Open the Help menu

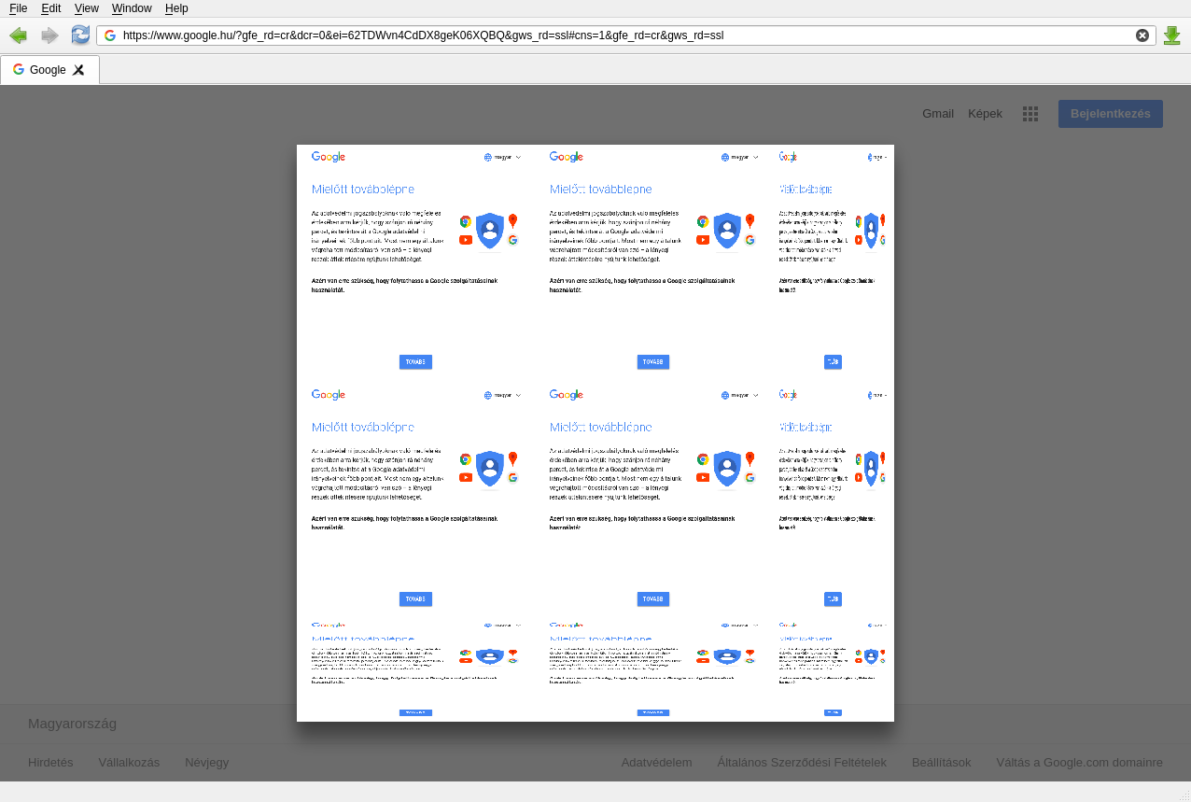pos(176,8)
